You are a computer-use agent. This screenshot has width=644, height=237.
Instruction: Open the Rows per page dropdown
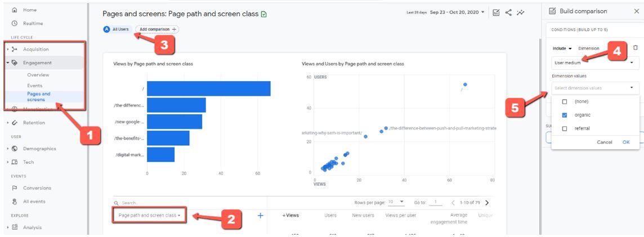pyautogui.click(x=396, y=202)
